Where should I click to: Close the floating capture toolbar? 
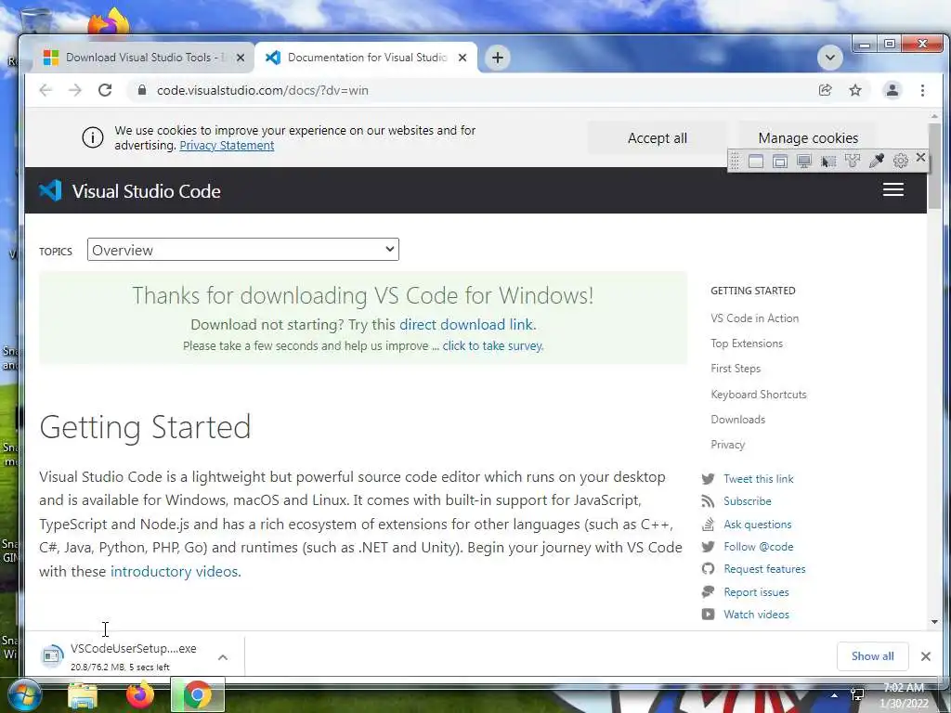[x=920, y=158]
